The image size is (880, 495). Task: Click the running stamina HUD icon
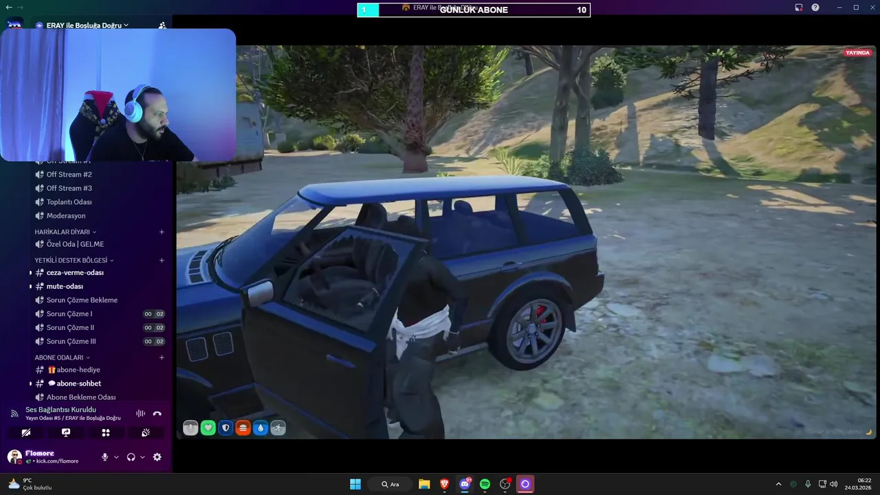click(278, 428)
